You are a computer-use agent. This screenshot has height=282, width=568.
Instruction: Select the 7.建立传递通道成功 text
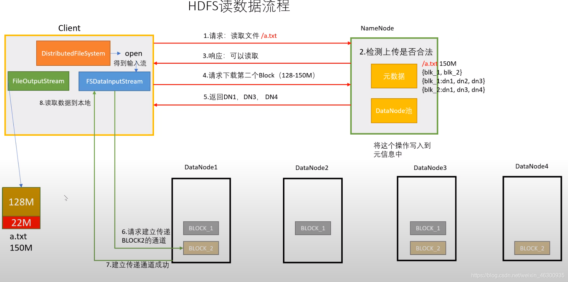(x=138, y=265)
